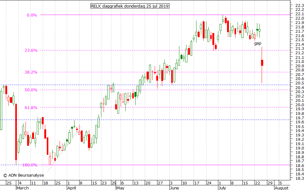Click the '61.8%' Fibonacci level label

(31, 108)
